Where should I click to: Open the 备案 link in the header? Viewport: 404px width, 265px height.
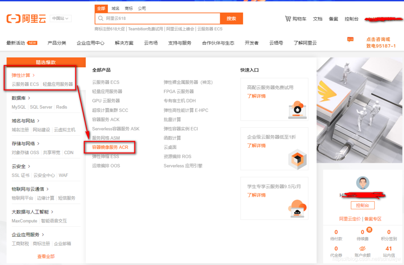pos(333,19)
